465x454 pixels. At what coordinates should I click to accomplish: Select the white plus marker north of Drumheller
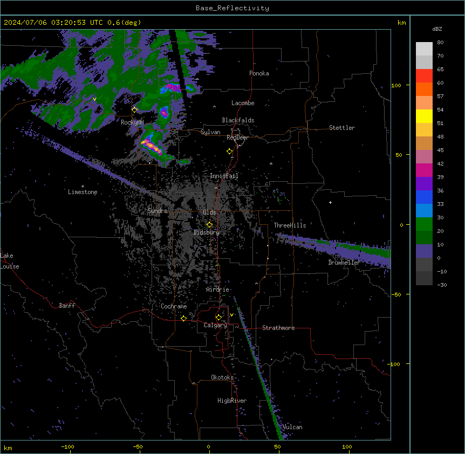[330, 202]
